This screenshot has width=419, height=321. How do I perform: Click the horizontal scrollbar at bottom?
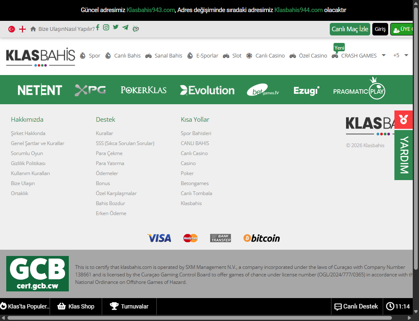(x=200, y=318)
